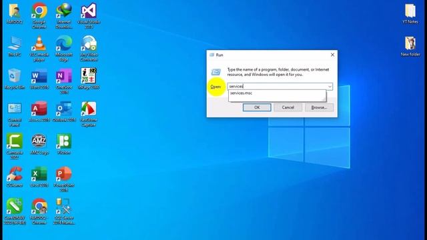Viewport: 427px width, 240px height.
Task: Confirm the Run dialog with OK
Action: tap(257, 107)
